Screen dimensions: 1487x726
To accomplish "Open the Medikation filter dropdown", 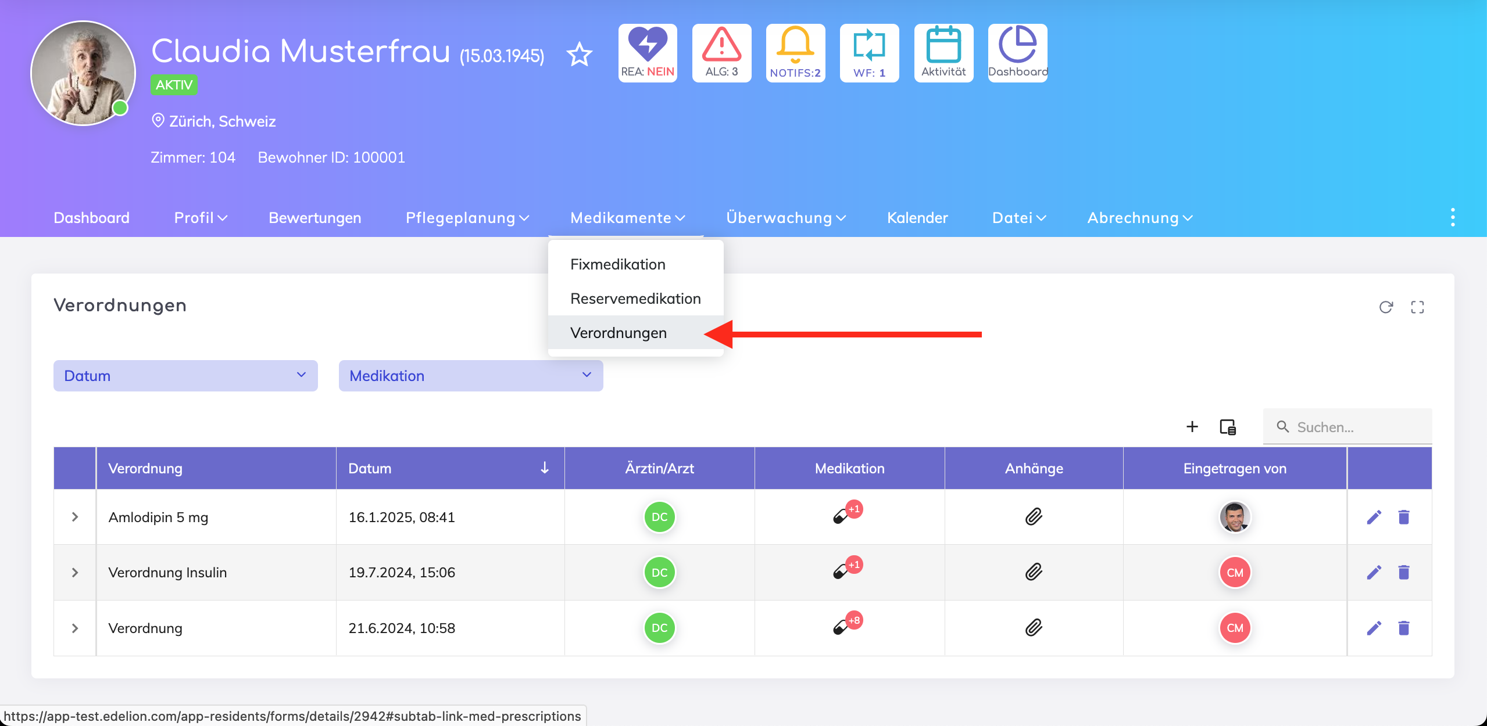I will (470, 376).
